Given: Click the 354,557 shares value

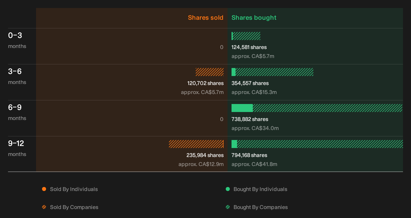Looking at the screenshot, I should (250, 83).
